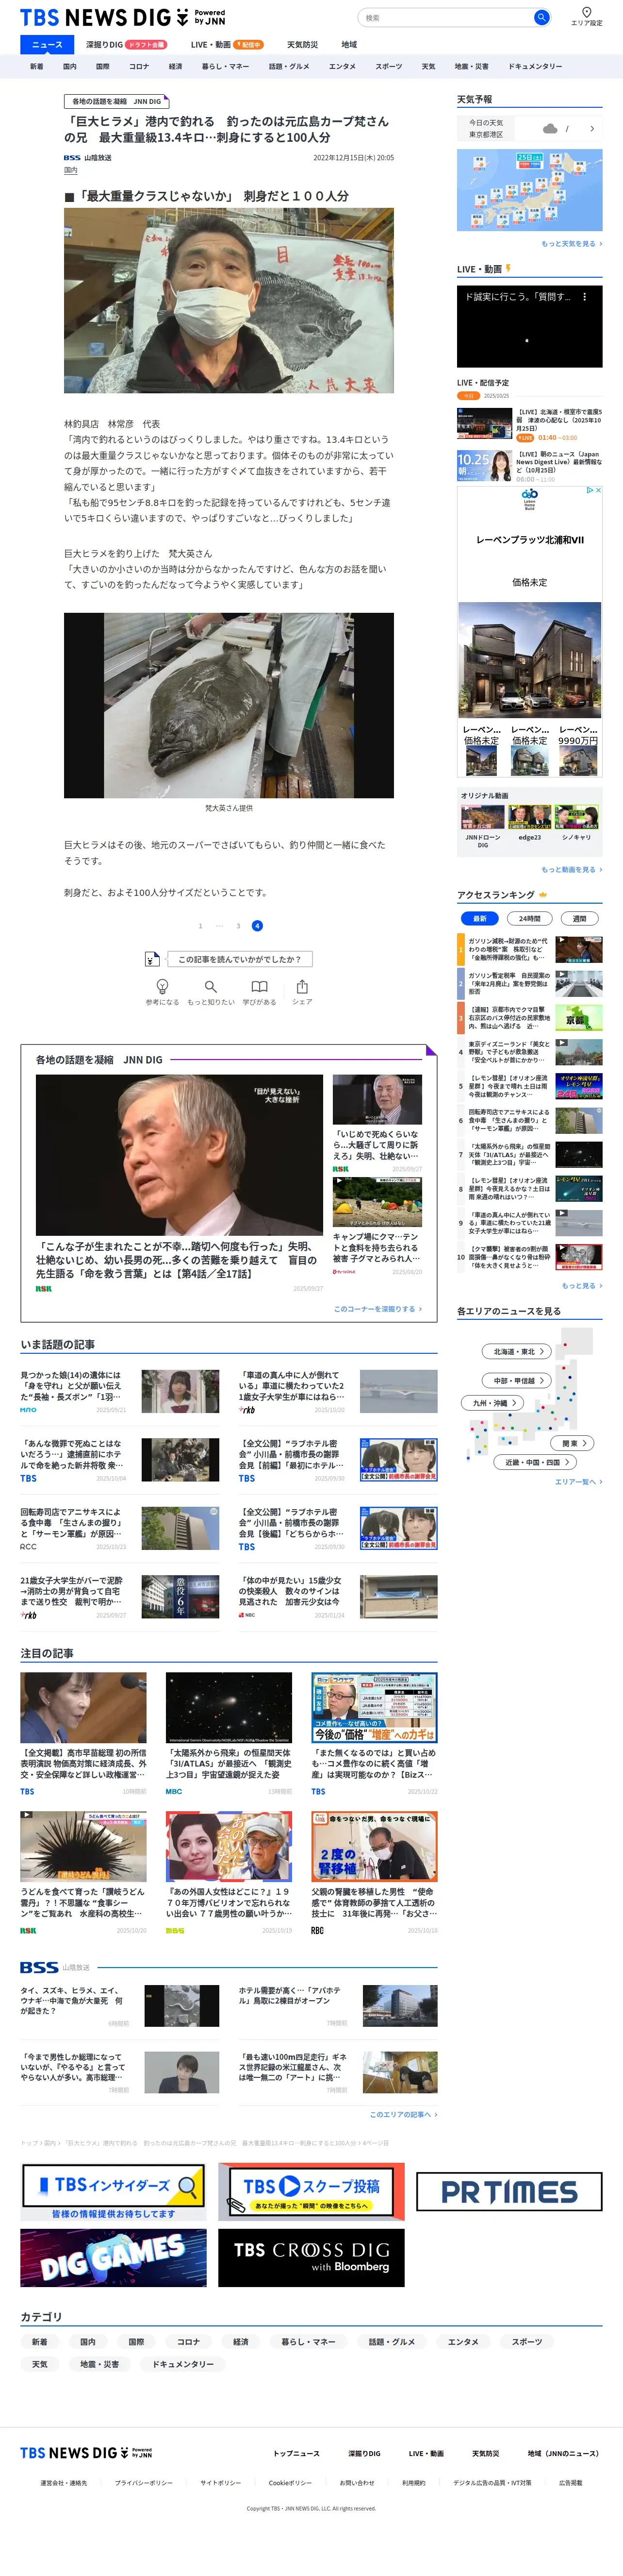Click the DIG GAMES banner

113,2257
